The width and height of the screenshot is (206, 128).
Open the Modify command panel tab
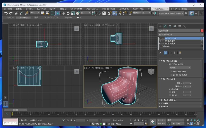tap(165, 26)
